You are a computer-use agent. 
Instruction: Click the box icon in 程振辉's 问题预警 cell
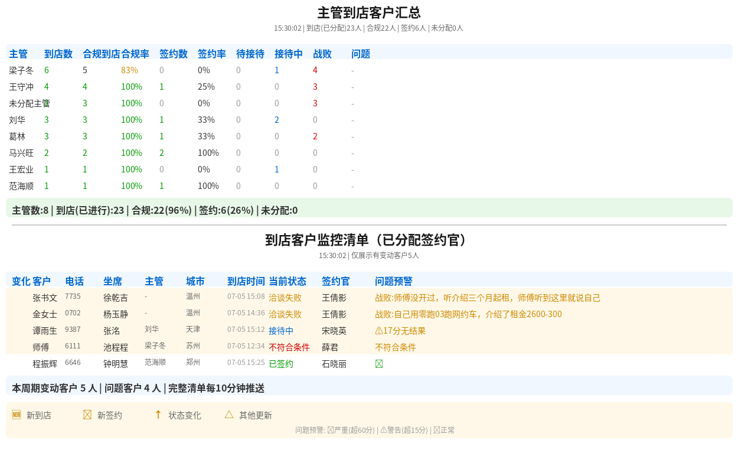click(x=379, y=364)
